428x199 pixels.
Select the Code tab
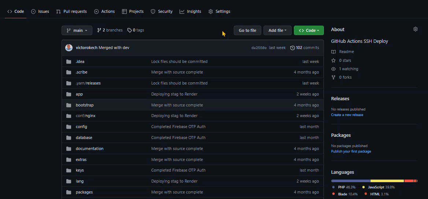coord(15,11)
